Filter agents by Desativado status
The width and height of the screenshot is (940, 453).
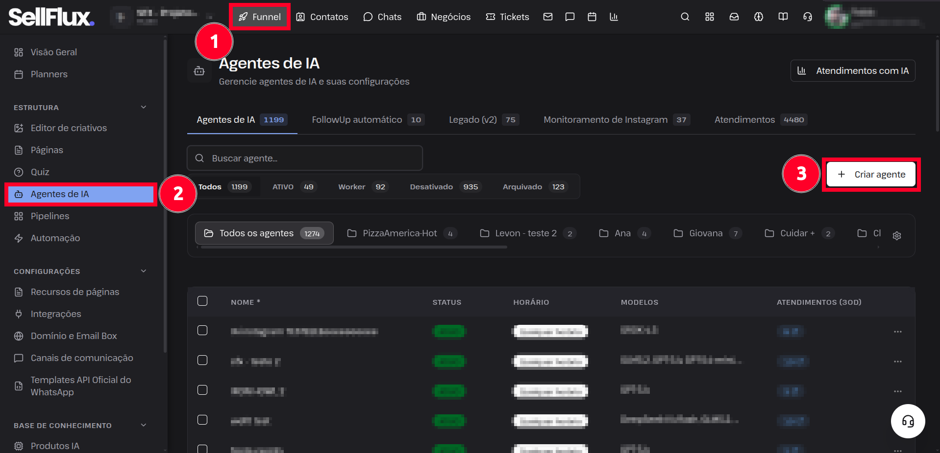pos(445,187)
